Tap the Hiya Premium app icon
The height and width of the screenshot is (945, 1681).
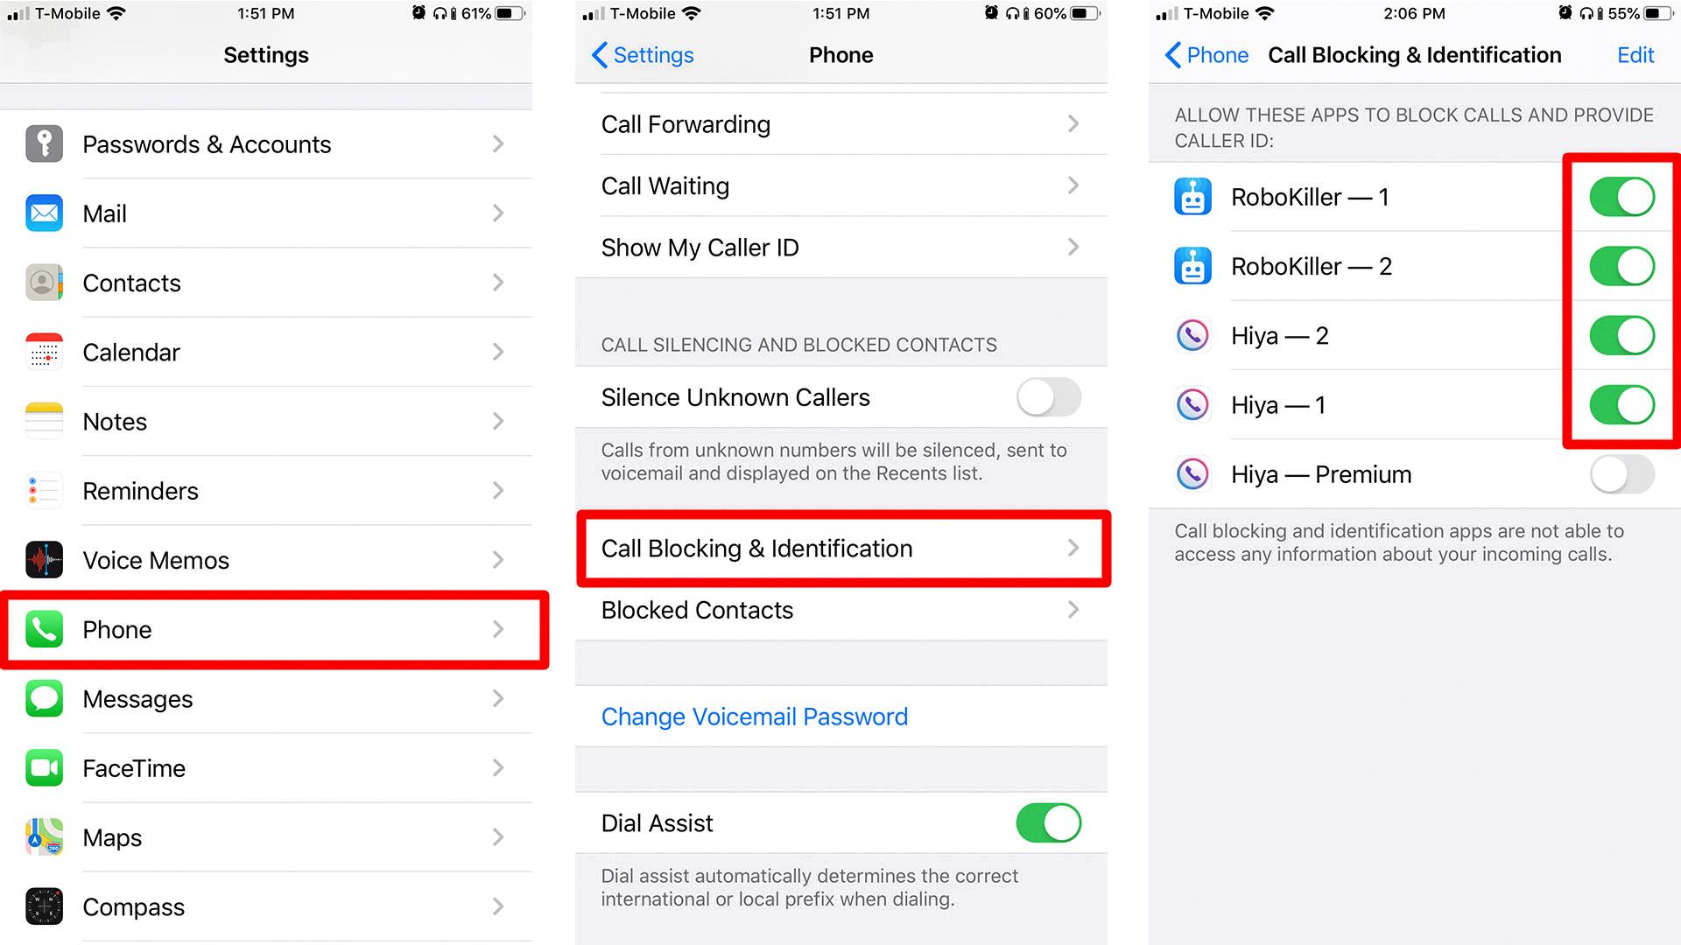coord(1194,473)
